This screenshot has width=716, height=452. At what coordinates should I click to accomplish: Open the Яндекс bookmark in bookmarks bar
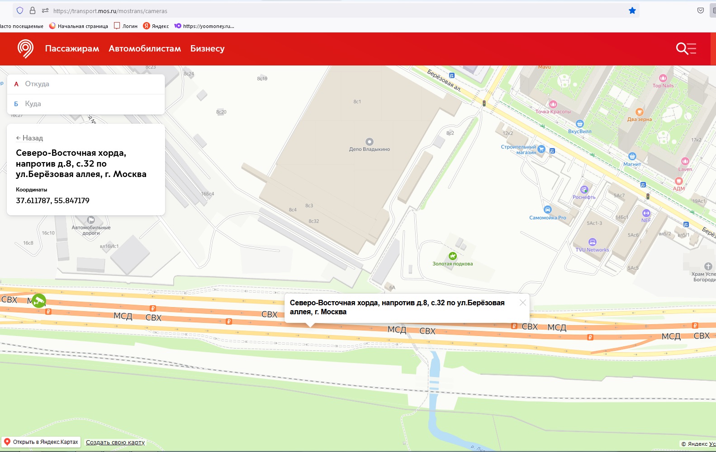point(156,26)
